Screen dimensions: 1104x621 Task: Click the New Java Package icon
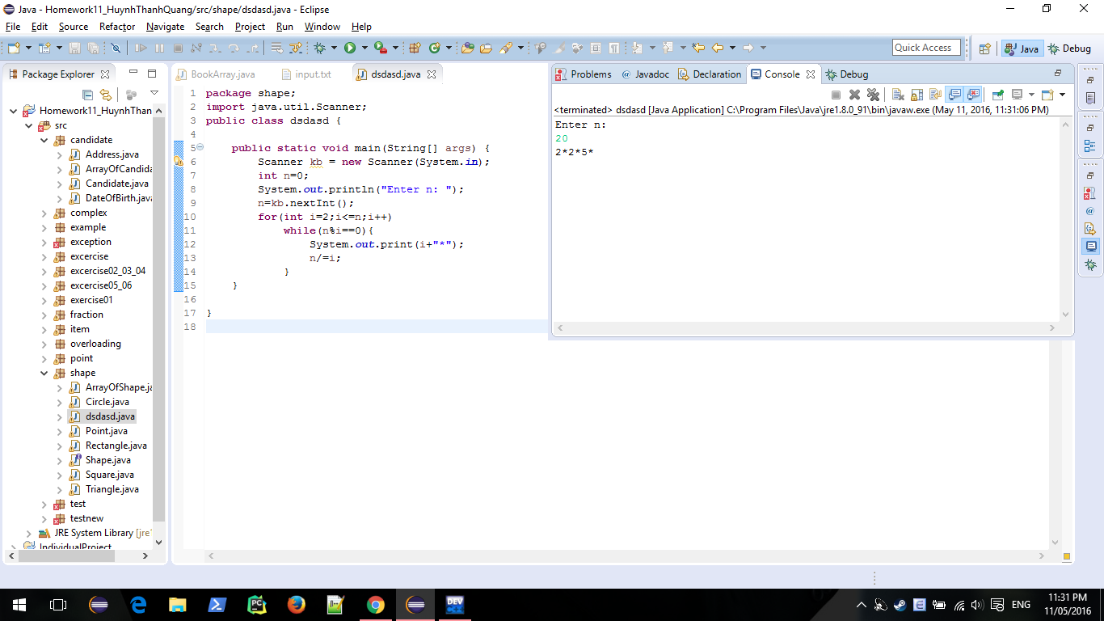point(415,49)
